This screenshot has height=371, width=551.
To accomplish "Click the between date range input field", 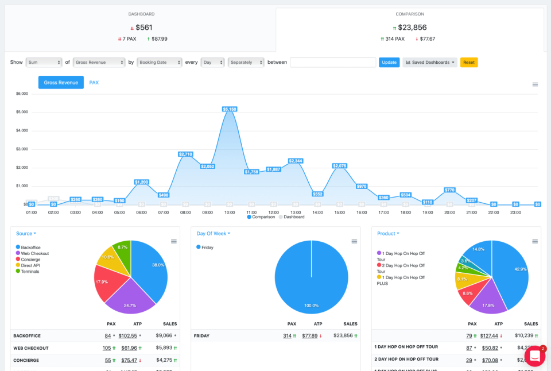I will (x=333, y=62).
